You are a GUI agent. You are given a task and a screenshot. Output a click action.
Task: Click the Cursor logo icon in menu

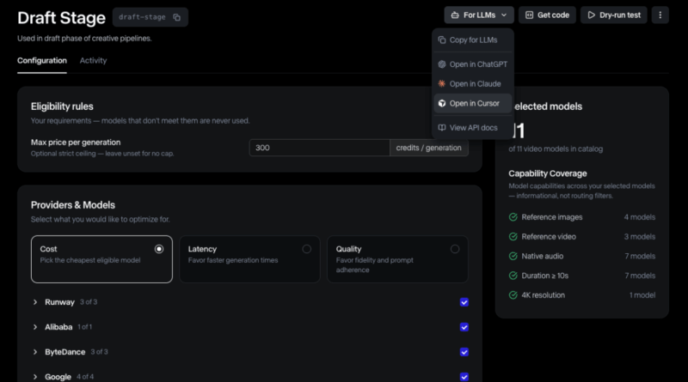[x=442, y=103]
